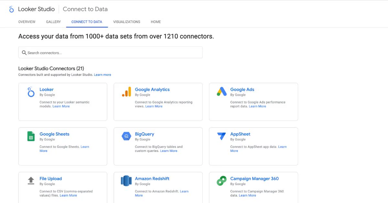Click Learn More in the Looker card
388x203 pixels.
click(61, 106)
